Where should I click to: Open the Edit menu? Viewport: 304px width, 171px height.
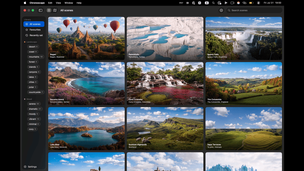tap(50, 3)
